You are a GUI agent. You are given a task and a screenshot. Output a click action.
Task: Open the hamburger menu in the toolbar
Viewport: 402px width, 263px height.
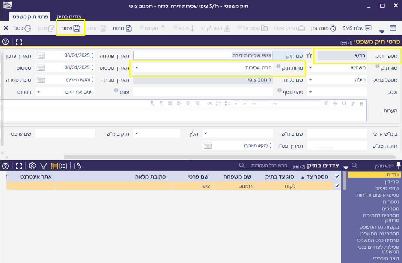[x=393, y=28]
